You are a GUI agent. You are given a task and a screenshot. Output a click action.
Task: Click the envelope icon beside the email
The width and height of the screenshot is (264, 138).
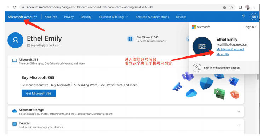tap(29, 46)
